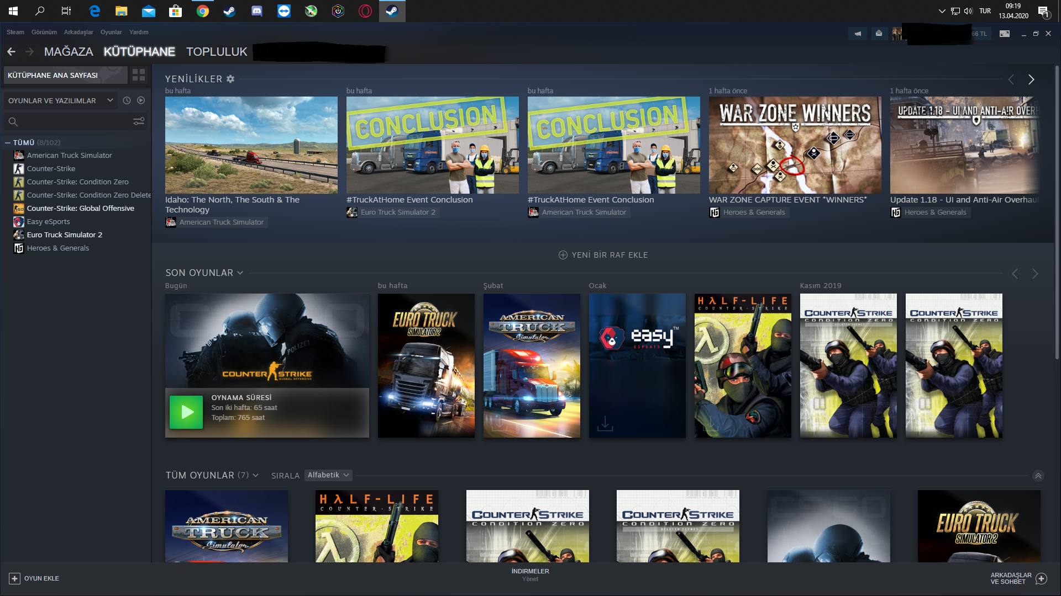Viewport: 1061px width, 596px height.
Task: Open Discord from the taskbar
Action: point(257,11)
